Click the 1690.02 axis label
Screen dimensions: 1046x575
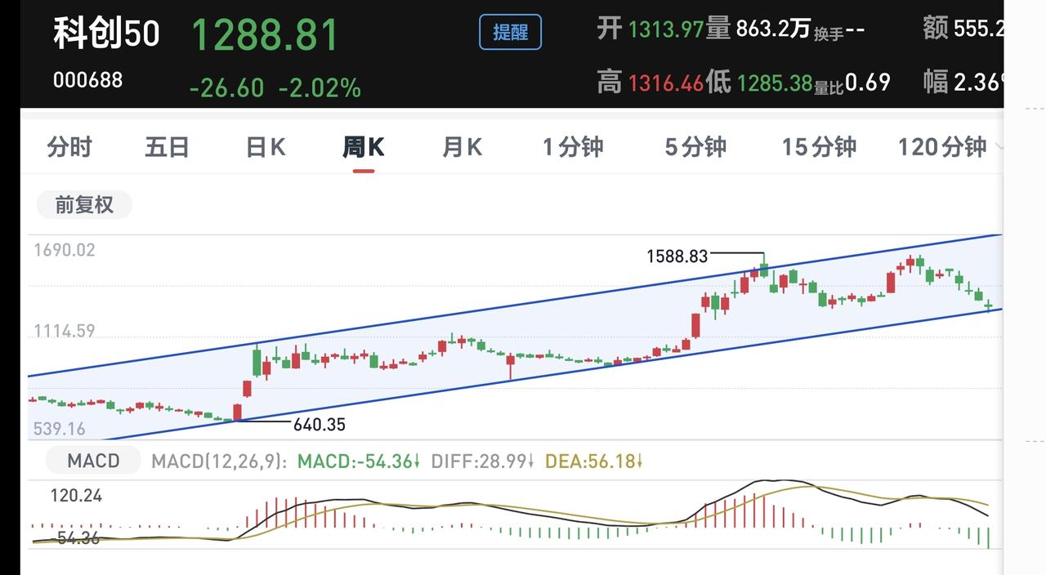click(65, 250)
